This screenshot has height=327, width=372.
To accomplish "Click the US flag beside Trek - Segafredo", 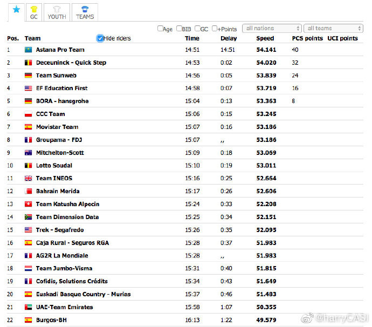I will [x=28, y=230].
